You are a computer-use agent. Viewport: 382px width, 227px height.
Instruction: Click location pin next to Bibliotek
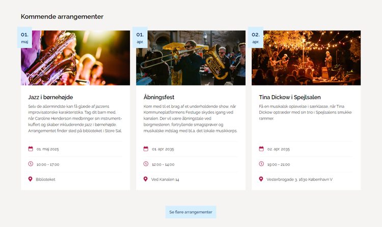coord(31,179)
